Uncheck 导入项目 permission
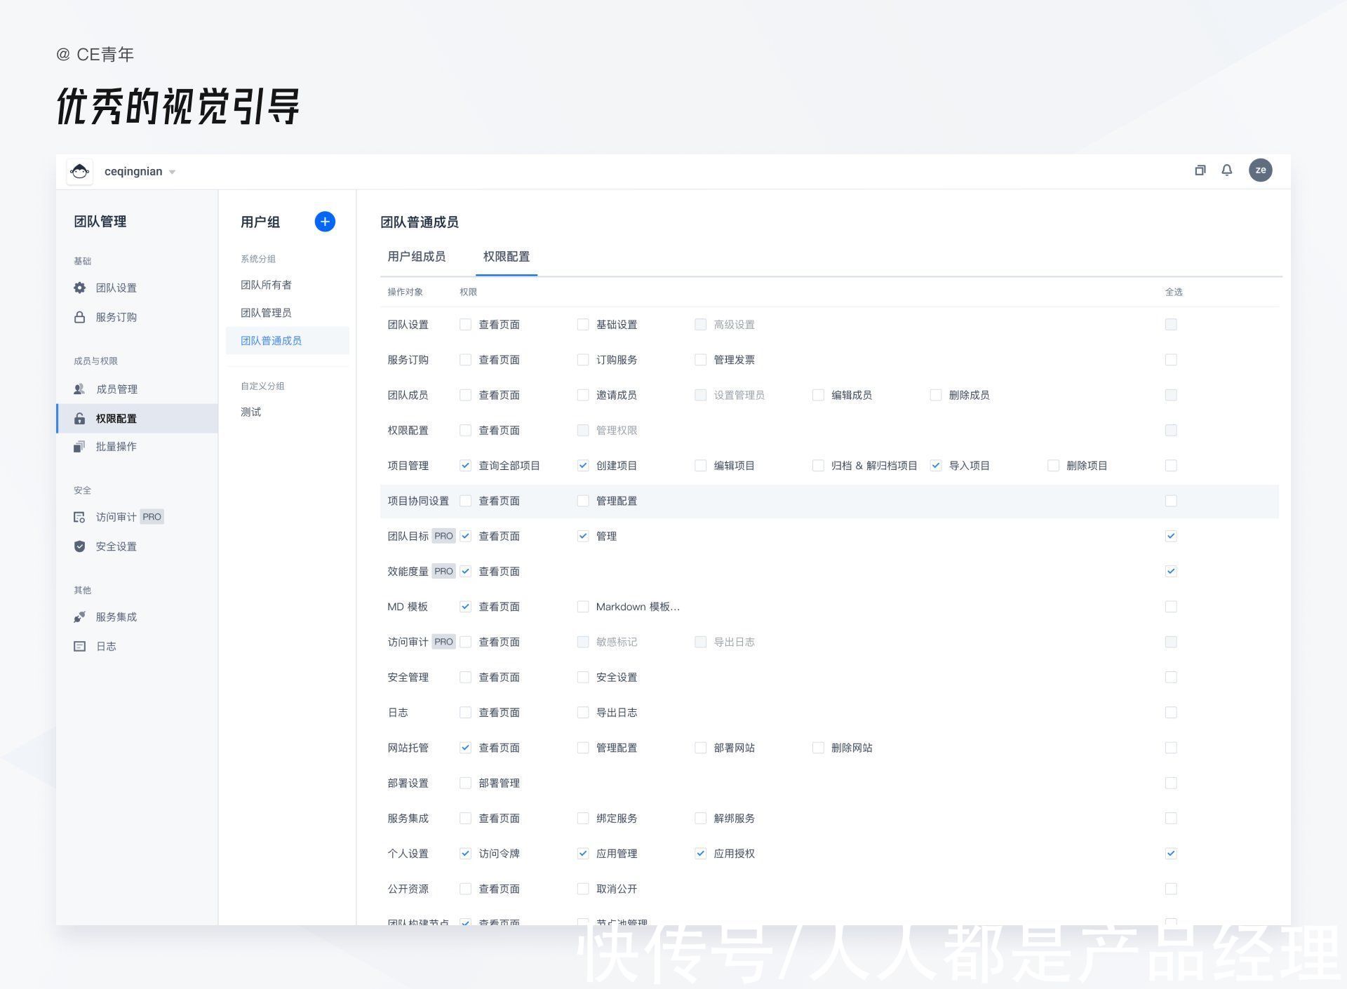This screenshot has height=989, width=1347. 935,466
